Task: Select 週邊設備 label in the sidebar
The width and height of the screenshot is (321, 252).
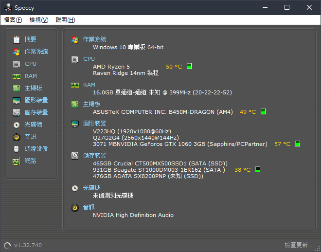Action: [x=36, y=149]
